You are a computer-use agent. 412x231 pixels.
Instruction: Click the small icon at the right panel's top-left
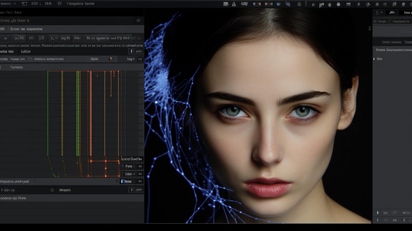pyautogui.click(x=377, y=12)
